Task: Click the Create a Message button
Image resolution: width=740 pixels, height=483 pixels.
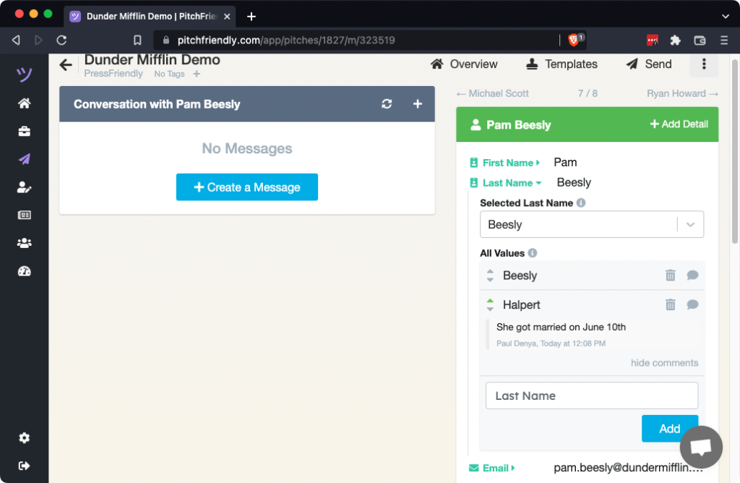Action: [246, 187]
